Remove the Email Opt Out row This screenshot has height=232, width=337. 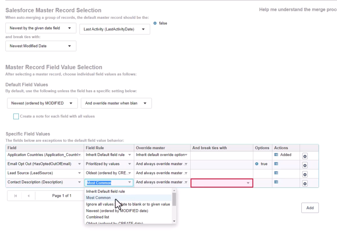(x=305, y=165)
